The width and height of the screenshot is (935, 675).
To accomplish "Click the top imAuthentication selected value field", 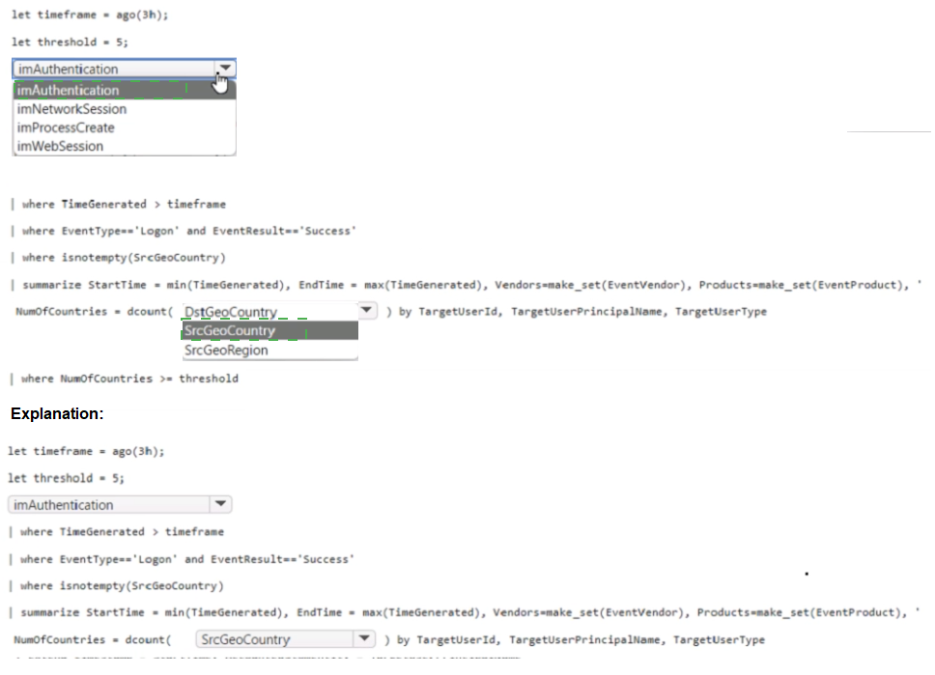I will tap(111, 69).
